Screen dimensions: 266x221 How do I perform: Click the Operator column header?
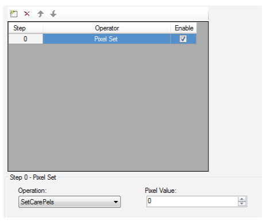(106, 28)
